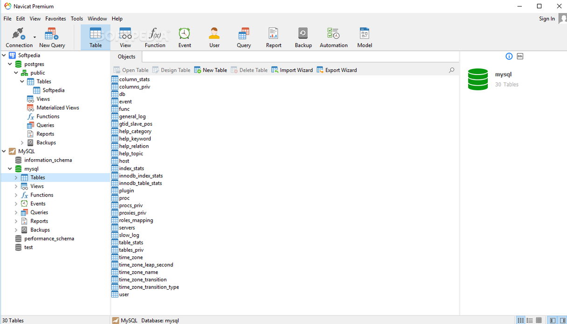567x324 pixels.
Task: Open the Edit menu
Action: pyautogui.click(x=20, y=19)
